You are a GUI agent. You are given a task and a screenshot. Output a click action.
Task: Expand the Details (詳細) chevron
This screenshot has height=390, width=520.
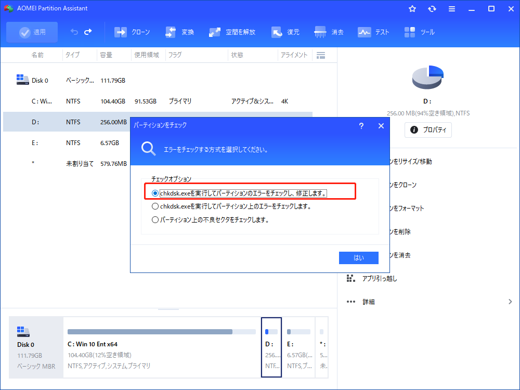pos(510,302)
